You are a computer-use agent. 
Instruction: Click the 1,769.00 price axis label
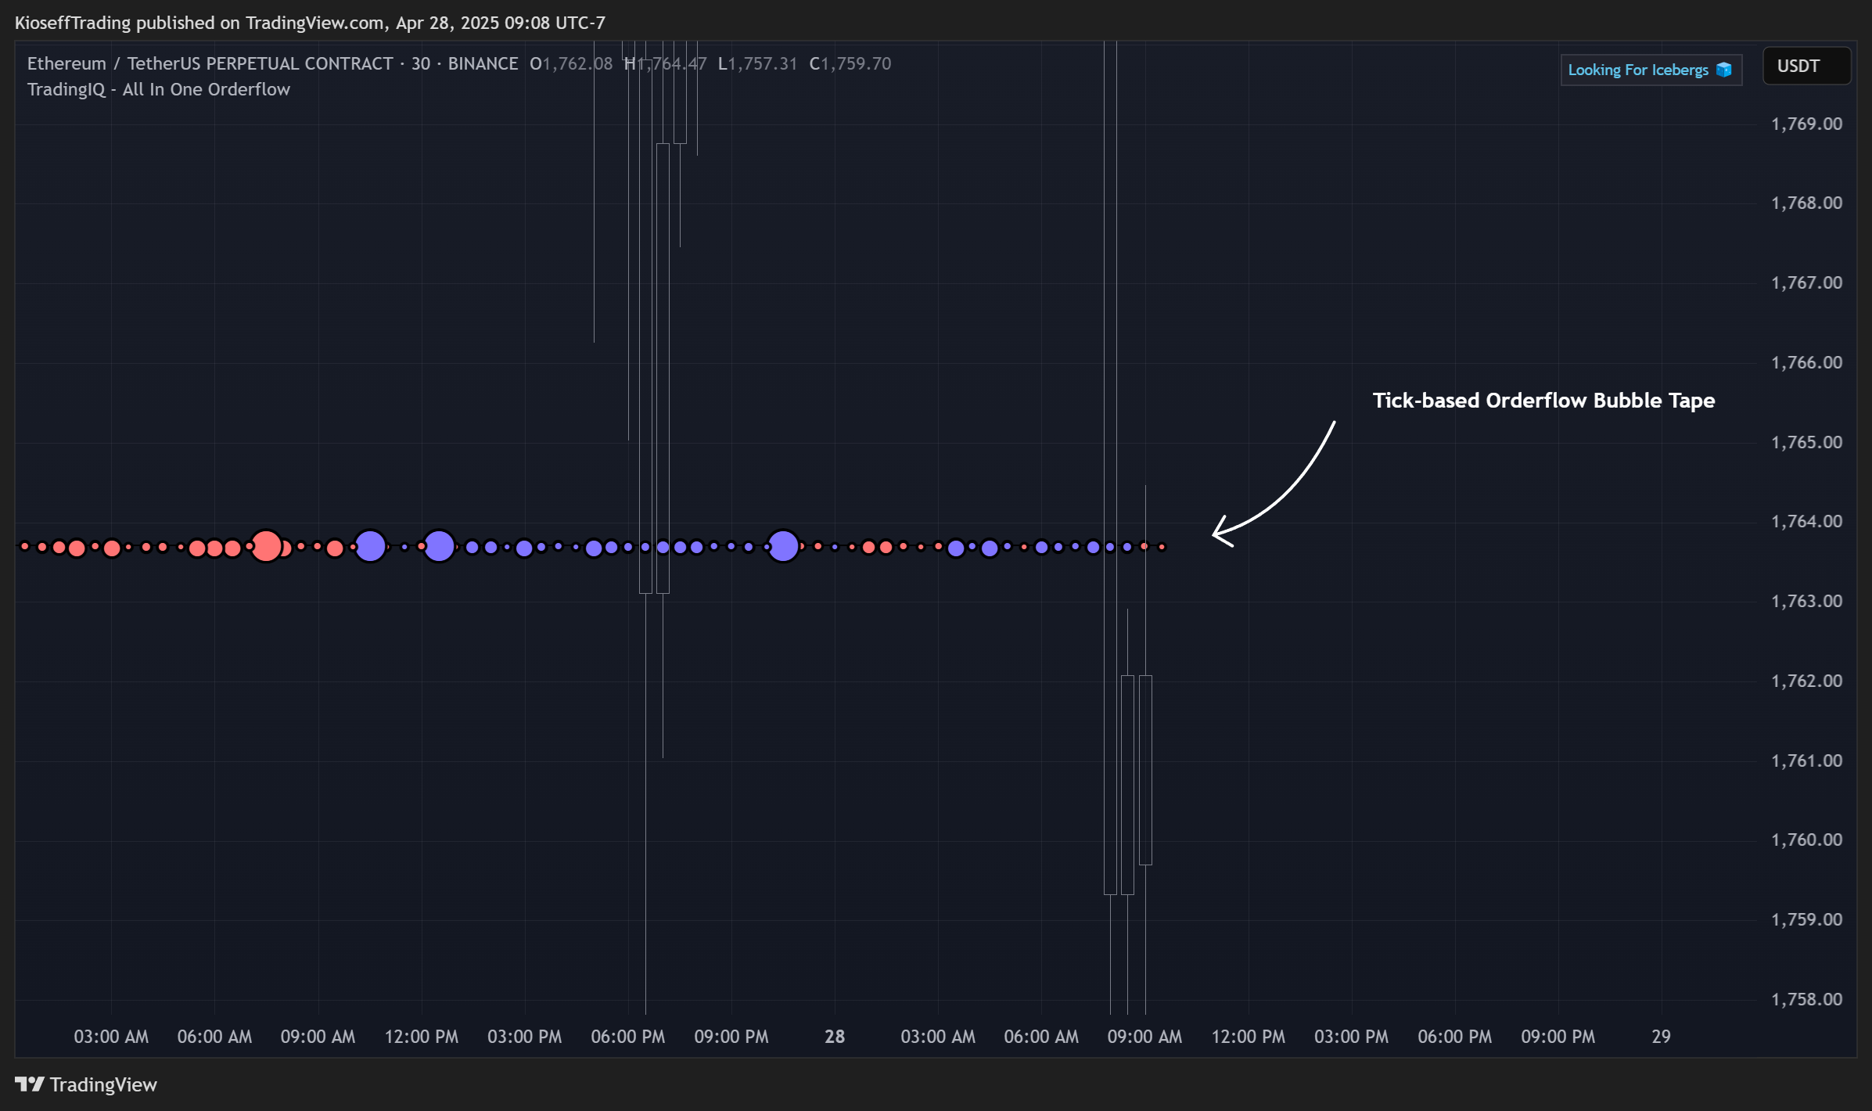point(1806,124)
